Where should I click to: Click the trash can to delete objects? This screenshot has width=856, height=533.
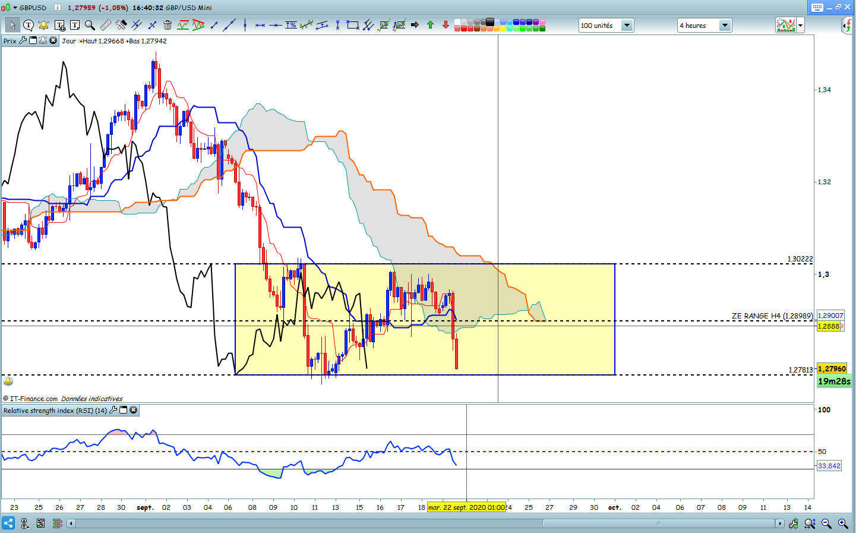coord(168,25)
